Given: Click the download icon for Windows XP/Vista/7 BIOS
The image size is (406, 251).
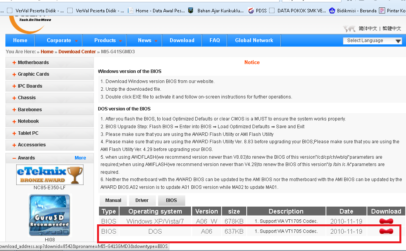Looking at the screenshot, I should (386, 221).
